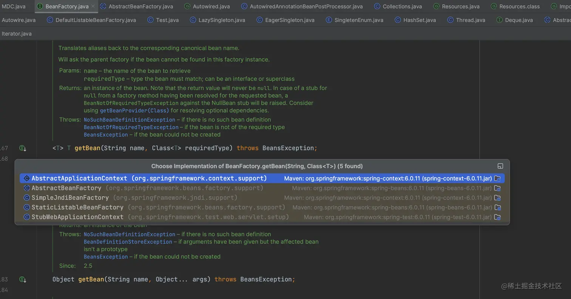Click the Deque.java interface icon
Screen dimensions: 571x299
click(x=499, y=20)
